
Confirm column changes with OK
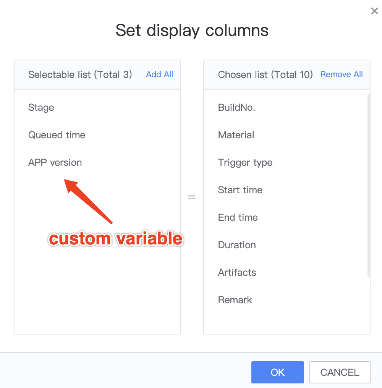point(277,372)
